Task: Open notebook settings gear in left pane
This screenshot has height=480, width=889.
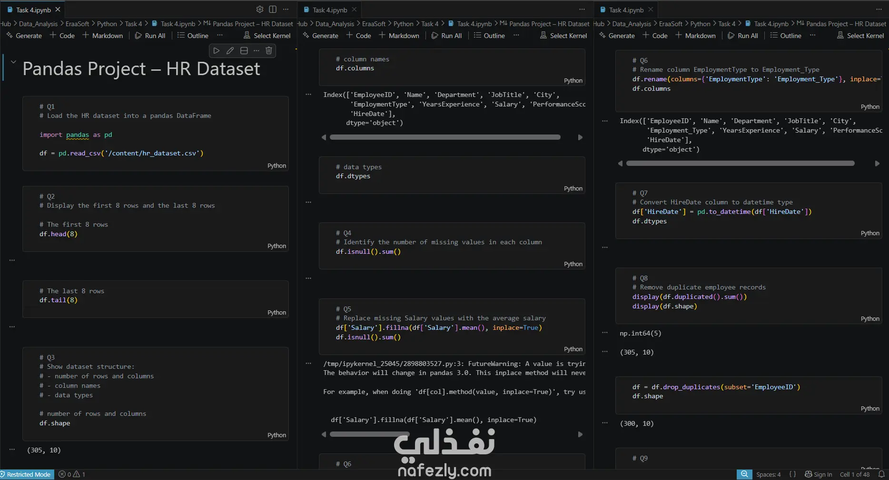Action: click(260, 9)
